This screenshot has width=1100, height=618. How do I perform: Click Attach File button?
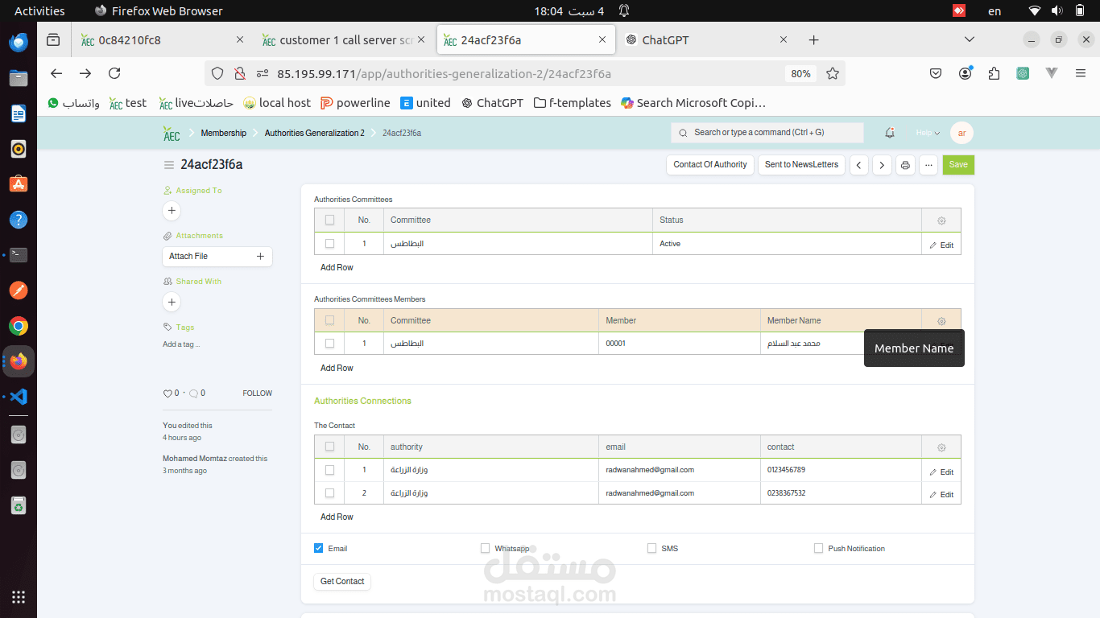click(217, 256)
